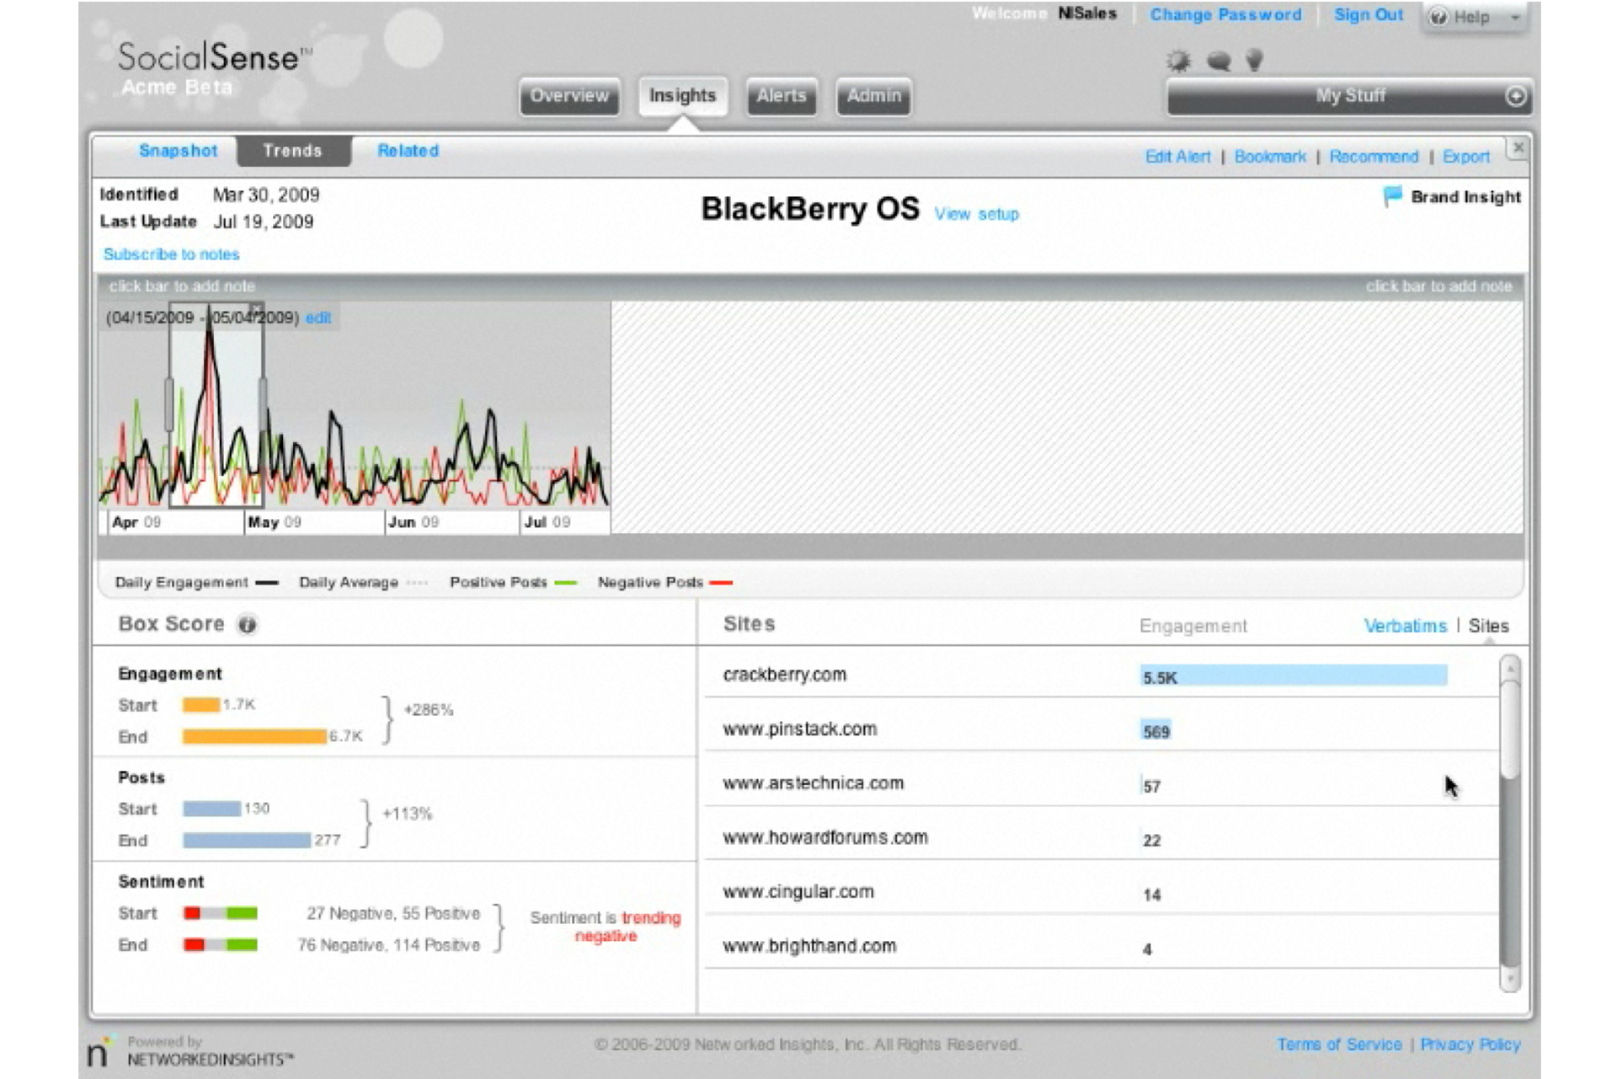The width and height of the screenshot is (1617, 1079).
Task: Expand My Stuff with the plus icon
Action: 1516,96
